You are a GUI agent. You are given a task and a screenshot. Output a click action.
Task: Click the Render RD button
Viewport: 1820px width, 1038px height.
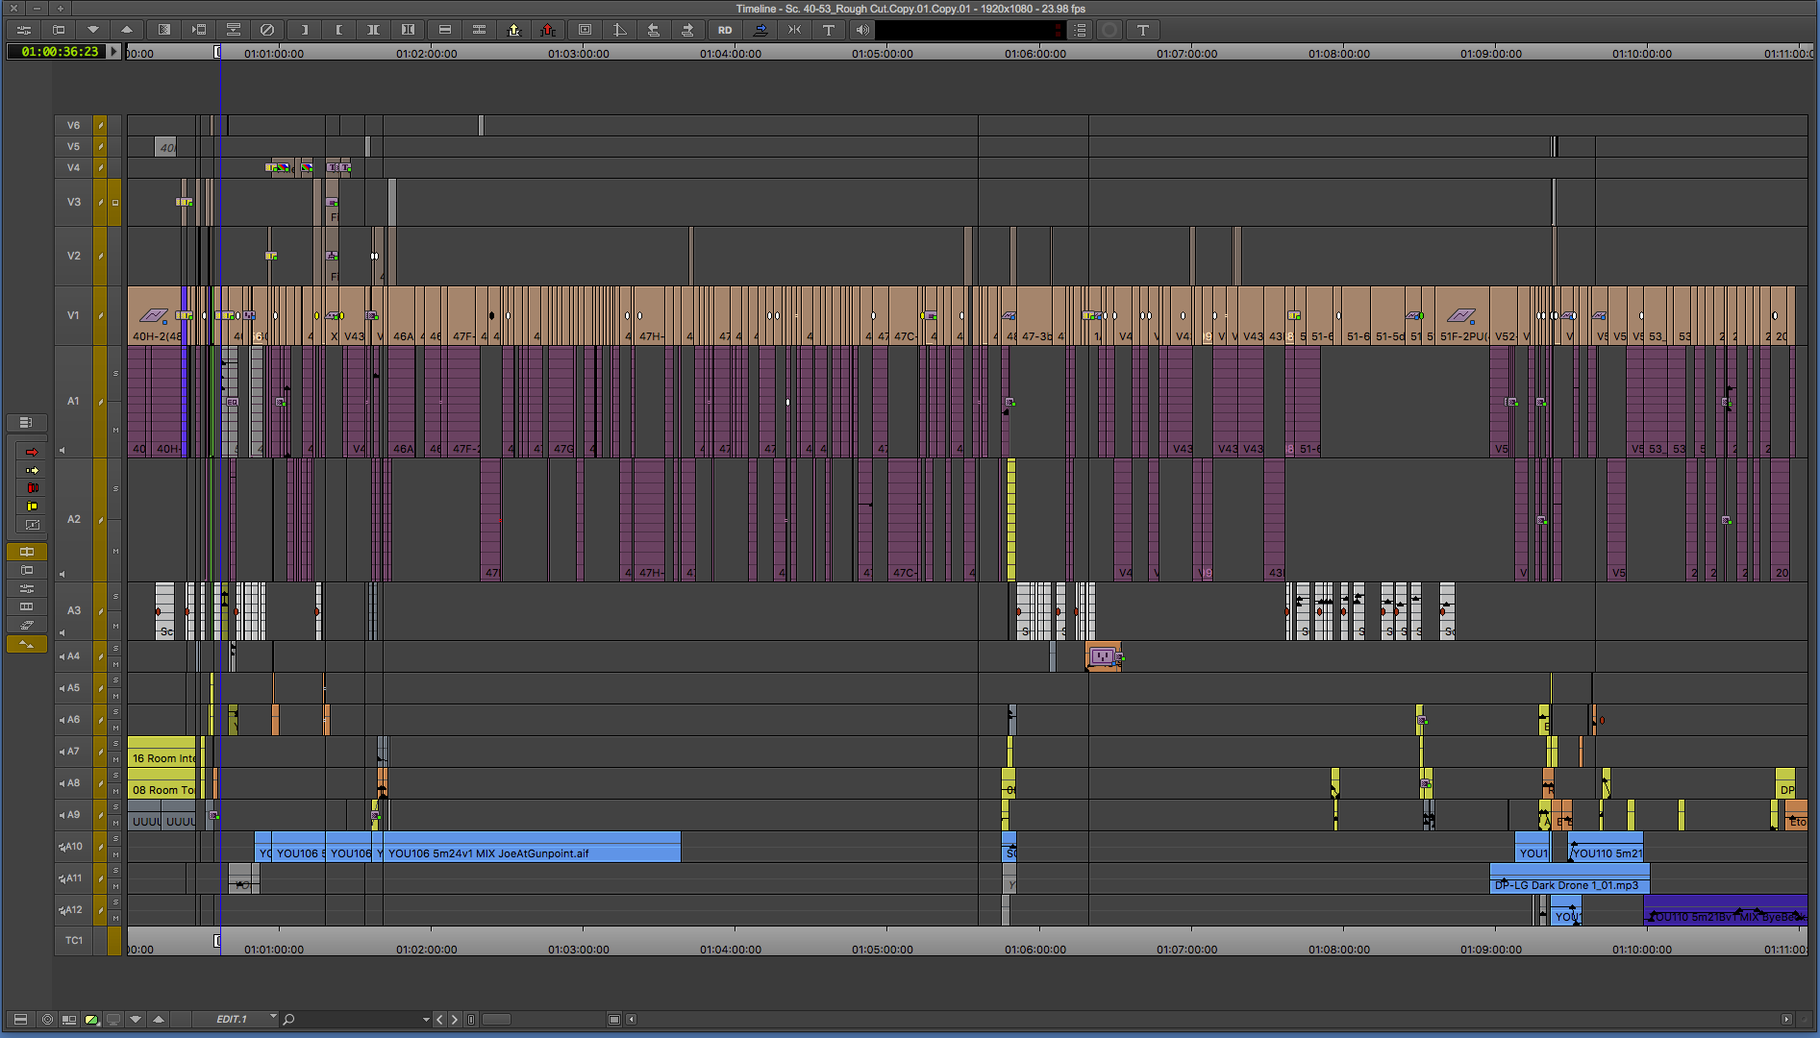click(x=725, y=30)
